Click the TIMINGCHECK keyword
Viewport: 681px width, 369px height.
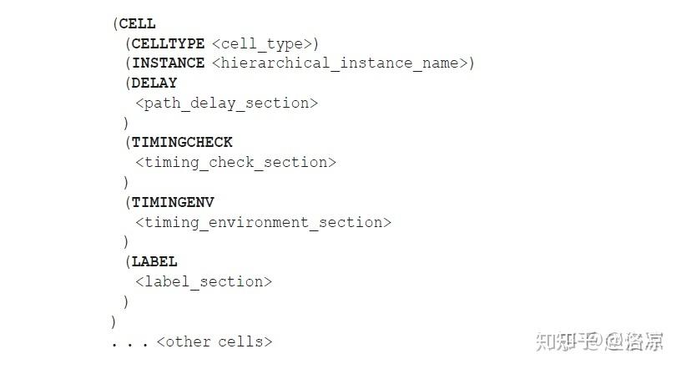pyautogui.click(x=182, y=142)
